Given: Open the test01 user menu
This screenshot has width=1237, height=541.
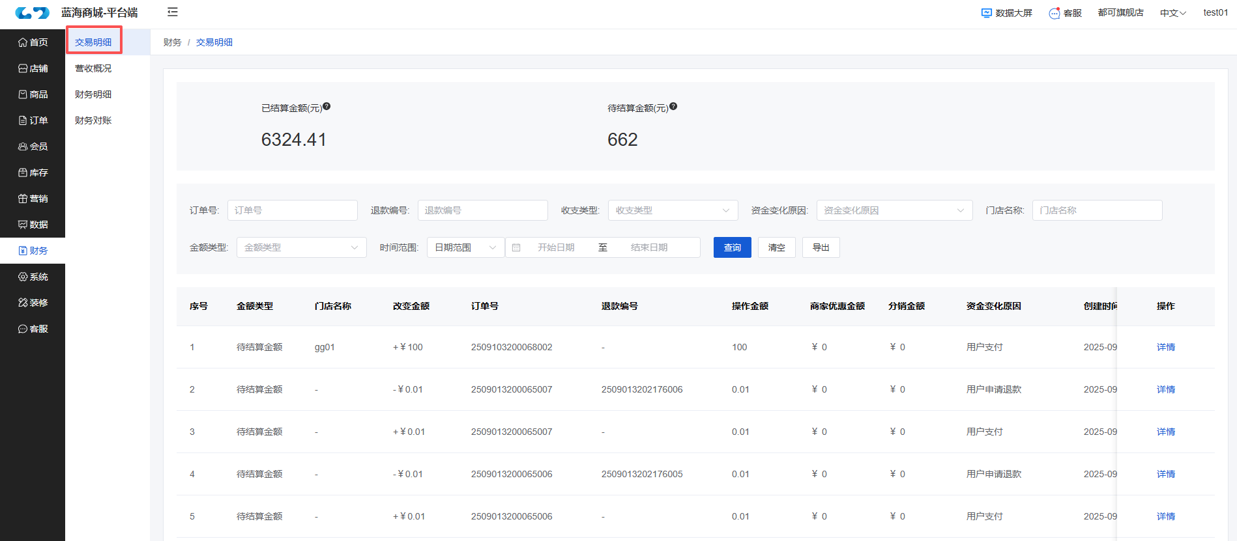Looking at the screenshot, I should (x=1215, y=12).
